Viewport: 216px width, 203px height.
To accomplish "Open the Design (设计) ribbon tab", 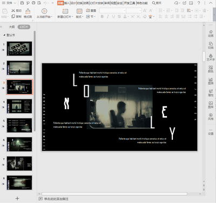I will [73, 3].
